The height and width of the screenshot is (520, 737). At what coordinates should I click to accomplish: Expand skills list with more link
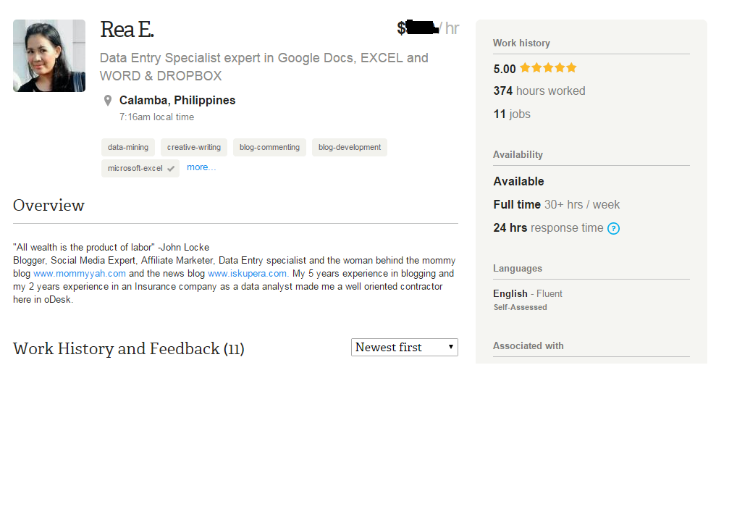pos(201,167)
